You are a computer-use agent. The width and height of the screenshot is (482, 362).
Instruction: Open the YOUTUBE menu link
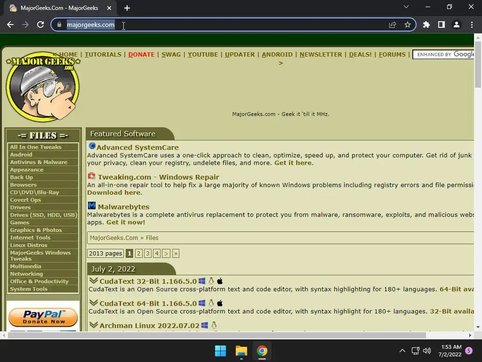tap(203, 55)
